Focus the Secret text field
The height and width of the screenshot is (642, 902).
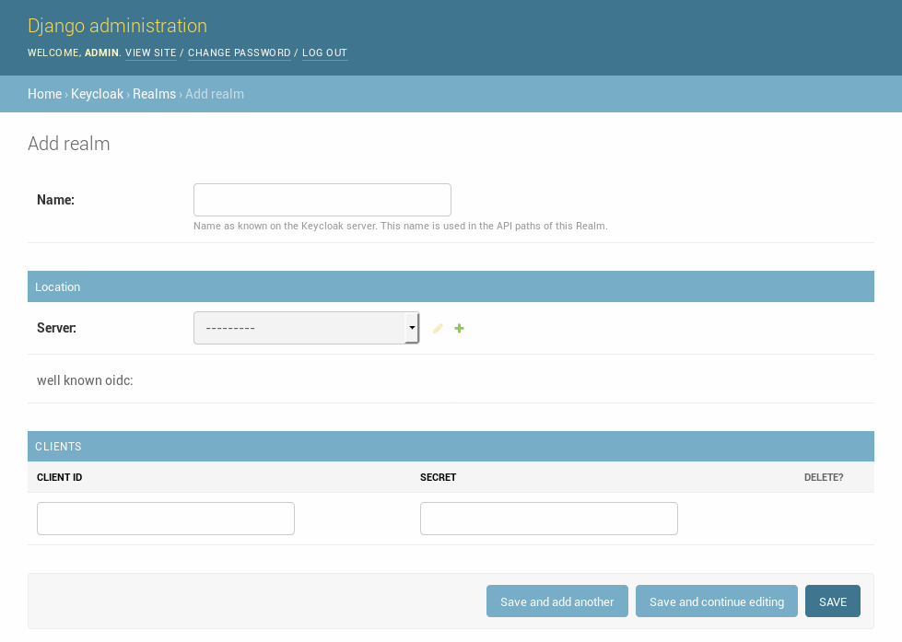(549, 519)
